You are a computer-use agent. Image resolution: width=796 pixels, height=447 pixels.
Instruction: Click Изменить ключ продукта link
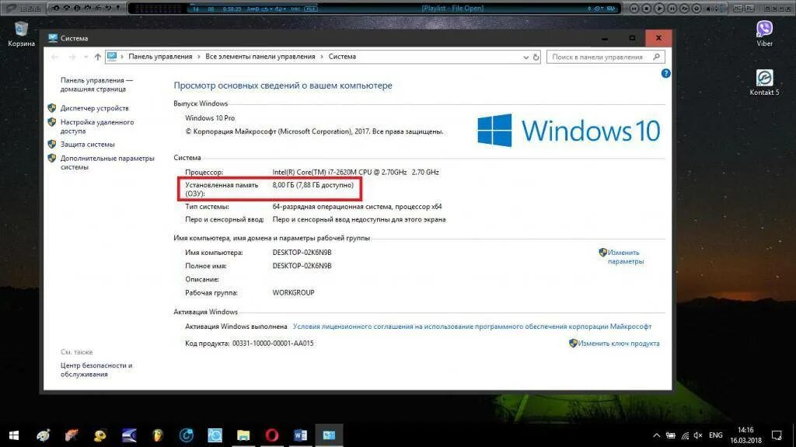pos(618,344)
